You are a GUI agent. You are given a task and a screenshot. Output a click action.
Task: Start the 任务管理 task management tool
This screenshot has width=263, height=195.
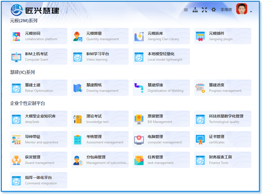coord(161,159)
